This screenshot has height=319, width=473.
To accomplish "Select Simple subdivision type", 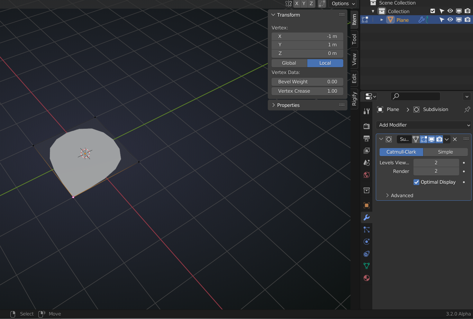I will [x=446, y=152].
